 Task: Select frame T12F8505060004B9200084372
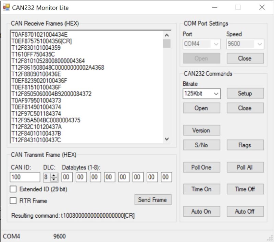point(51,94)
